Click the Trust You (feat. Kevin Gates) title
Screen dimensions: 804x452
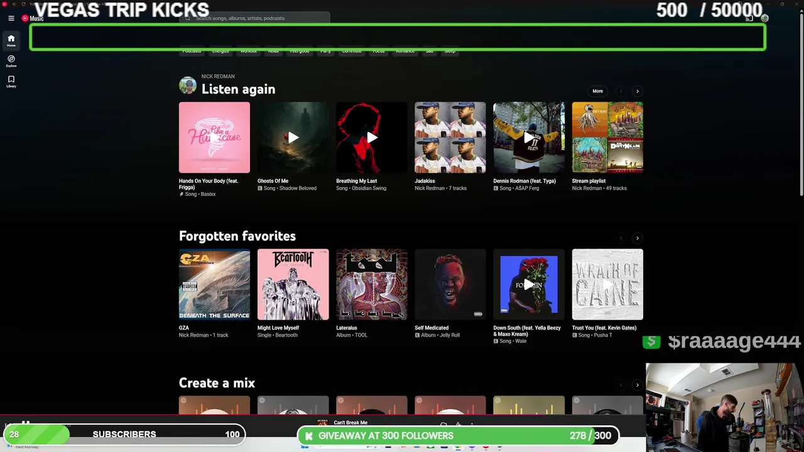[x=604, y=328]
